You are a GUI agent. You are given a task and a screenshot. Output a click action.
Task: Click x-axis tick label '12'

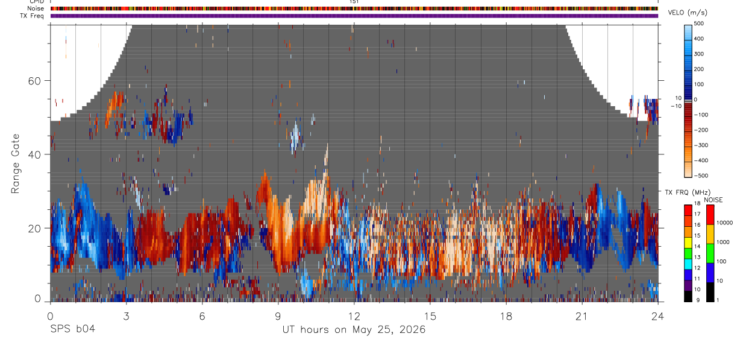click(354, 315)
